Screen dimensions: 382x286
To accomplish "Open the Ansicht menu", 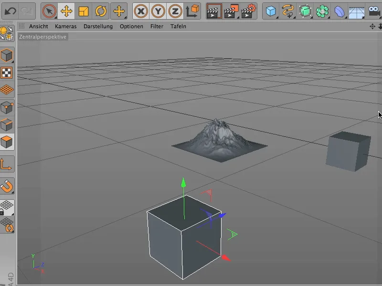I will click(38, 26).
